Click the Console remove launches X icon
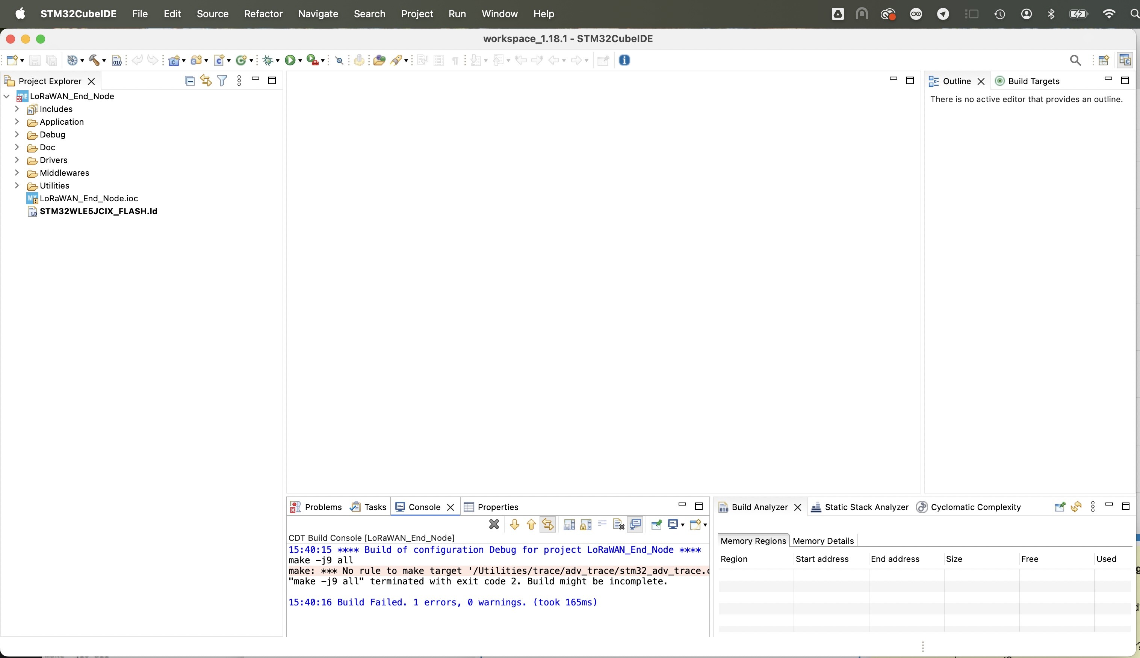The width and height of the screenshot is (1140, 658). point(494,524)
